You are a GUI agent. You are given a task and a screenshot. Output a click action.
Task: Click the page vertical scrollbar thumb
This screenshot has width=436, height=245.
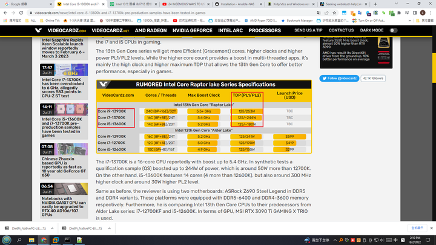(434, 68)
